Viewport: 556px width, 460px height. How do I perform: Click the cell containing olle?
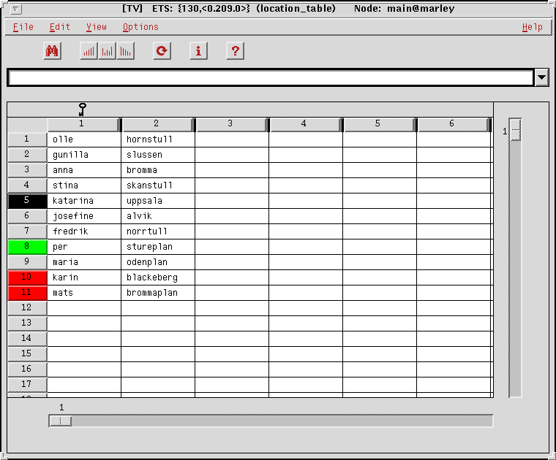[x=84, y=139]
